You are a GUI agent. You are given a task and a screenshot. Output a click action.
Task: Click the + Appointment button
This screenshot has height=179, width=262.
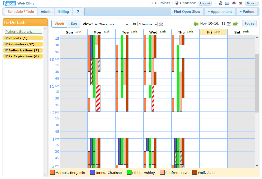(220, 12)
